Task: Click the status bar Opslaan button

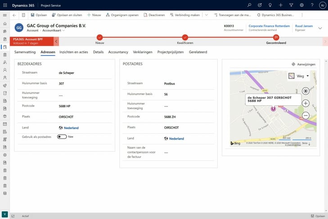Action: (318, 216)
